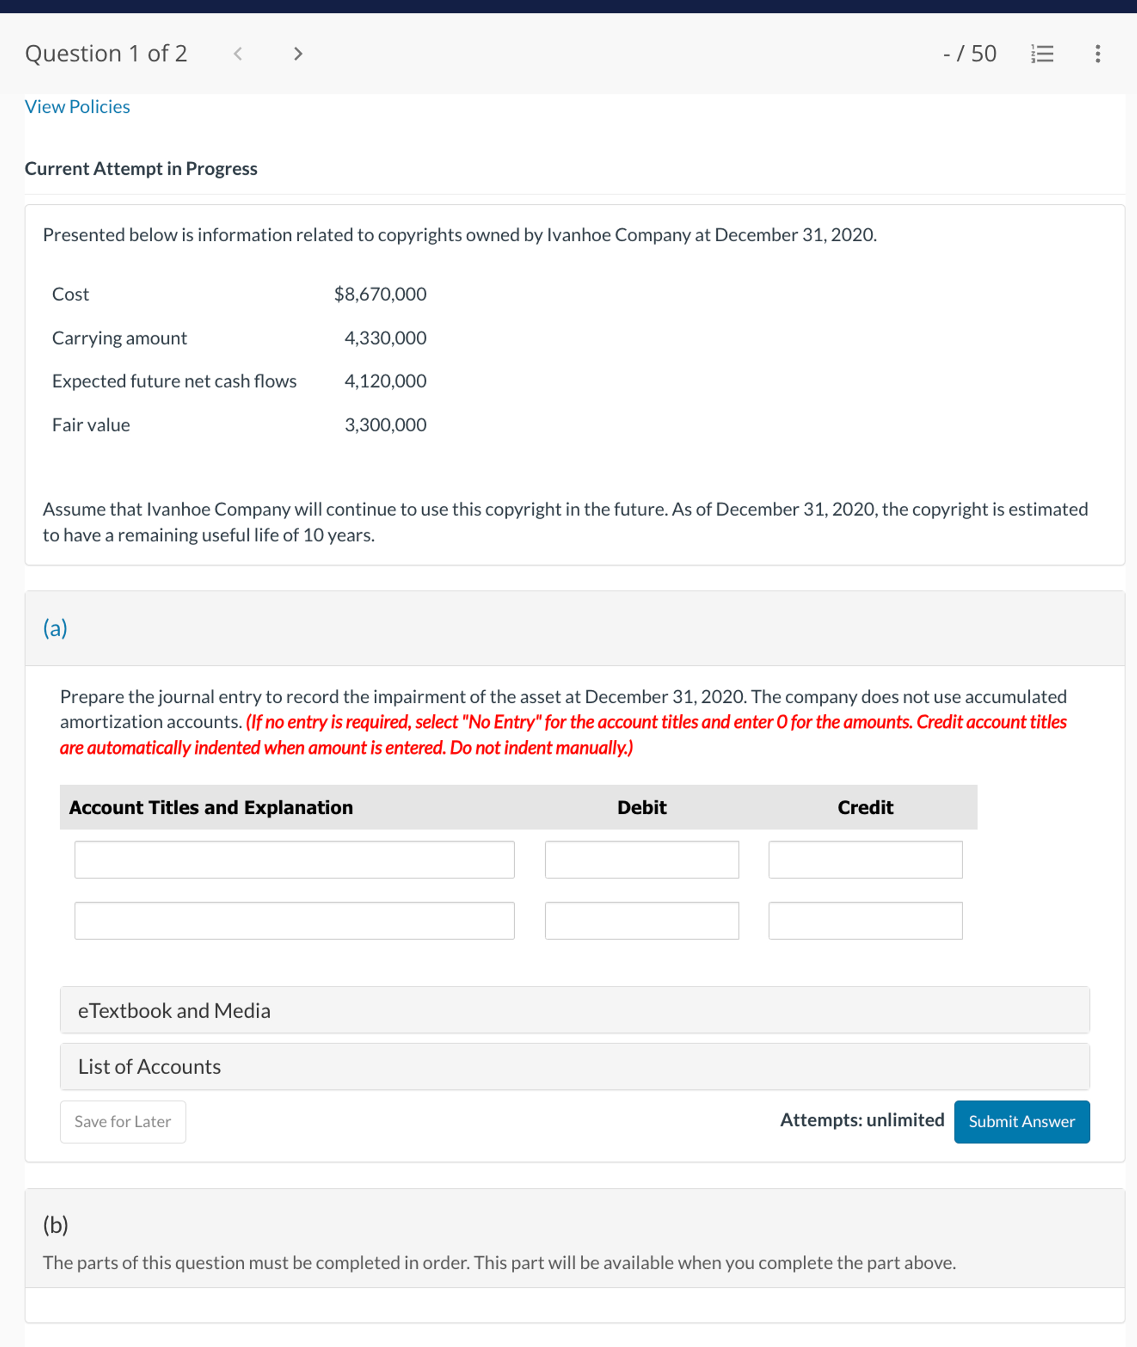Submit the answer for part (a)

click(1021, 1122)
